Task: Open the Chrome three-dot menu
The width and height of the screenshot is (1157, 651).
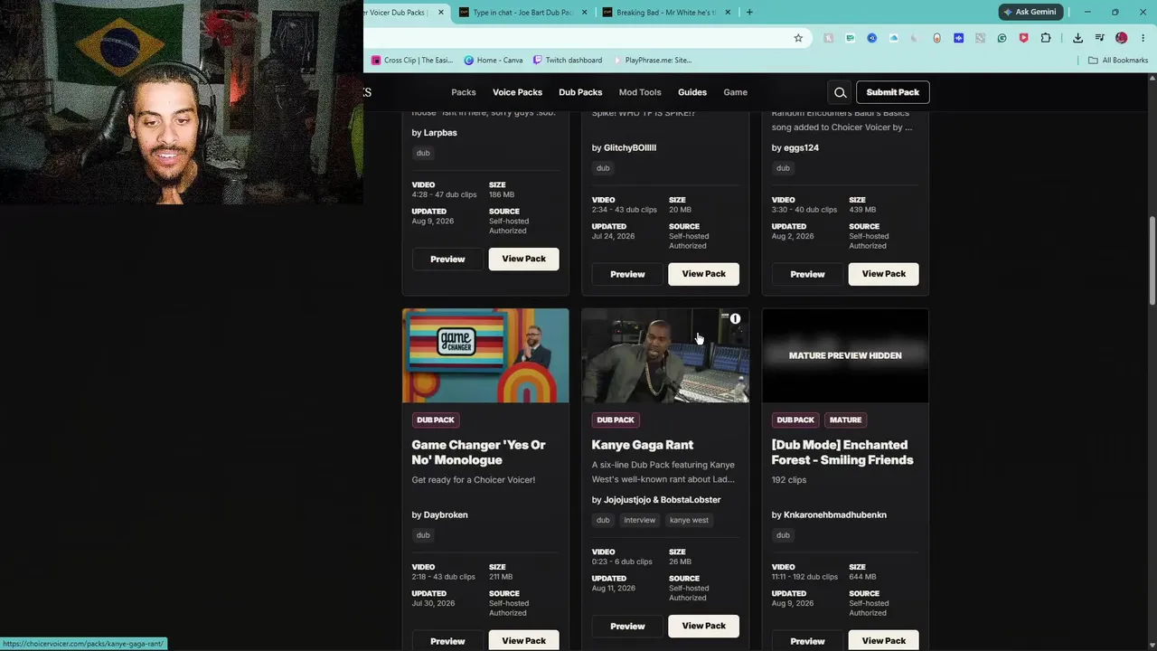Action: coord(1143,38)
